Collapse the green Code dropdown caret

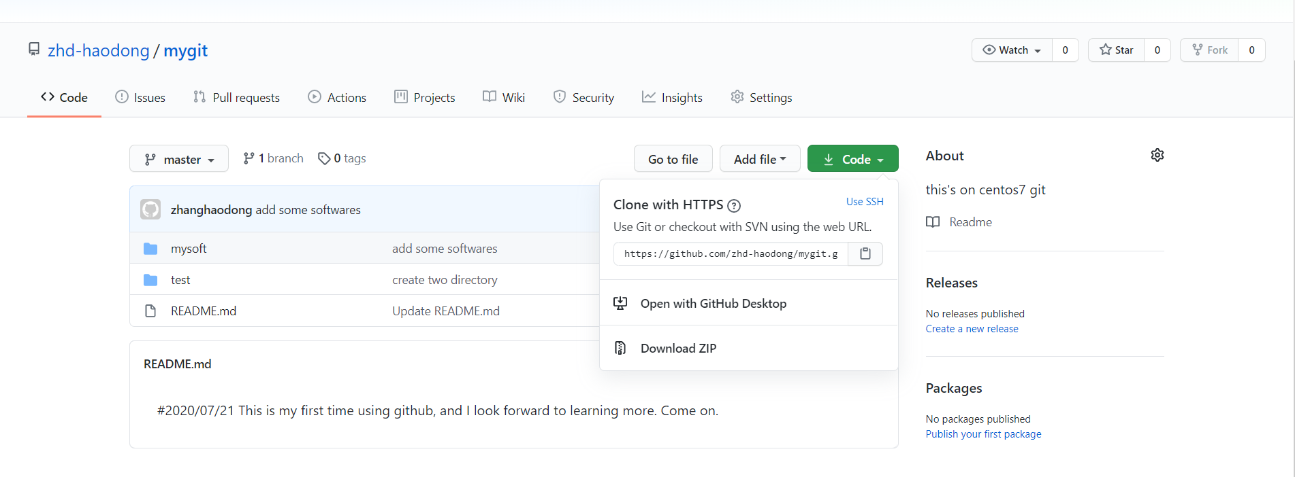click(880, 160)
